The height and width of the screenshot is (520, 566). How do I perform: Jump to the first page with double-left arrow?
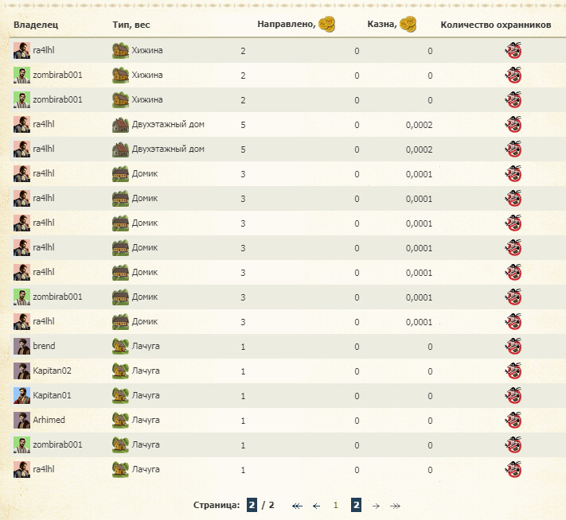(297, 505)
